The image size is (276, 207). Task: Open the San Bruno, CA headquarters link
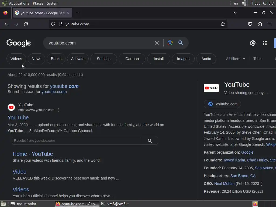pyautogui.click(x=243, y=176)
